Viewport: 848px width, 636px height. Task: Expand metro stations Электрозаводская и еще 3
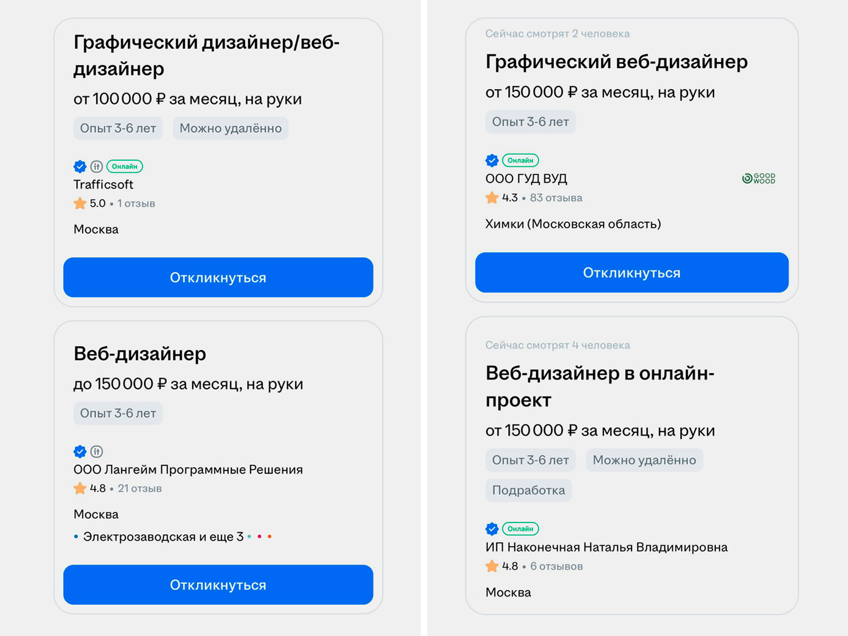[163, 536]
